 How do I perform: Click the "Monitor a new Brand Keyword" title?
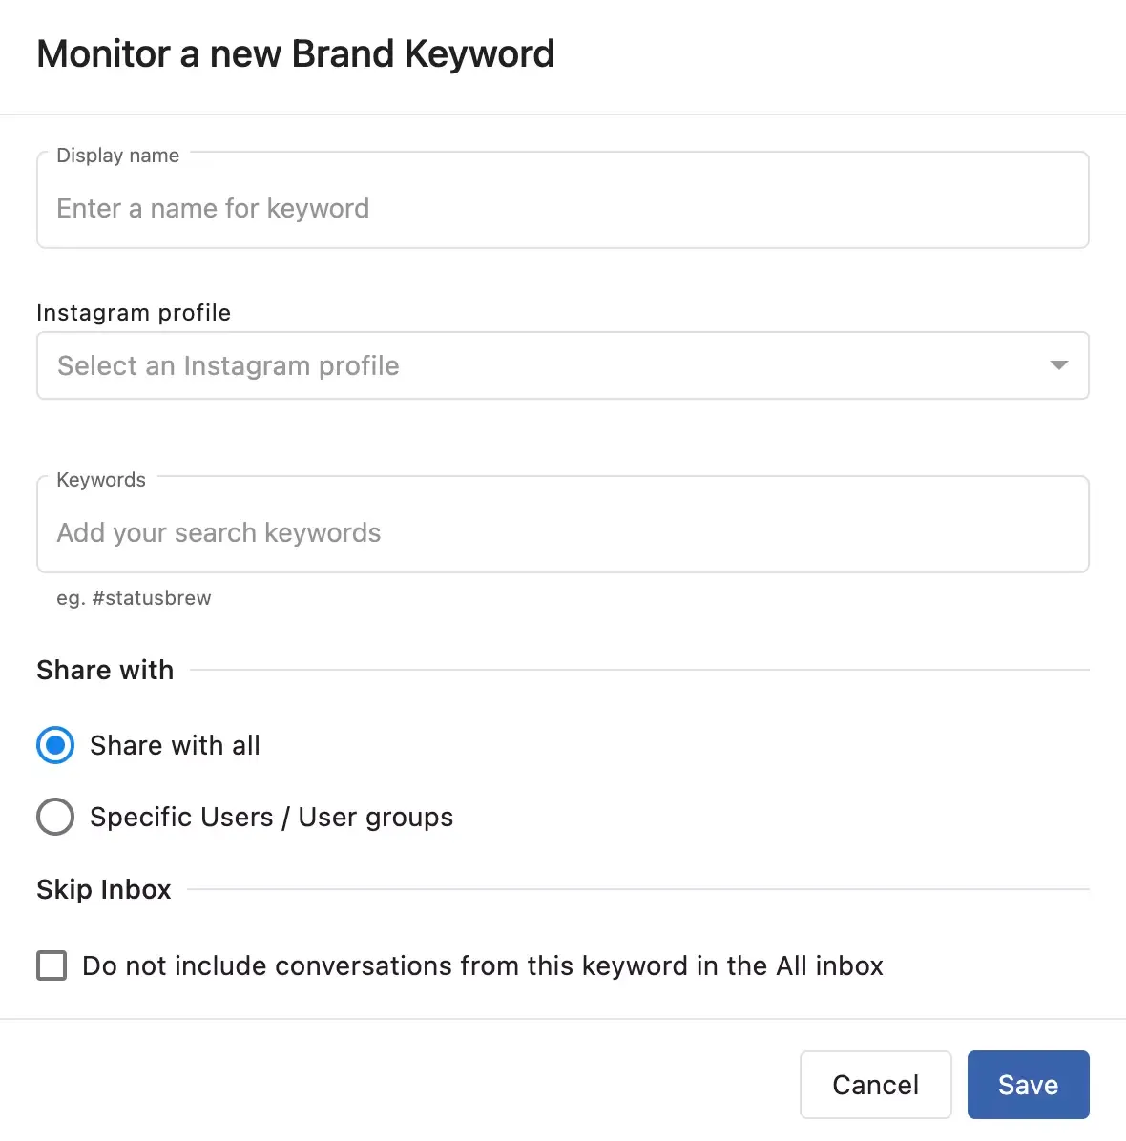(295, 54)
